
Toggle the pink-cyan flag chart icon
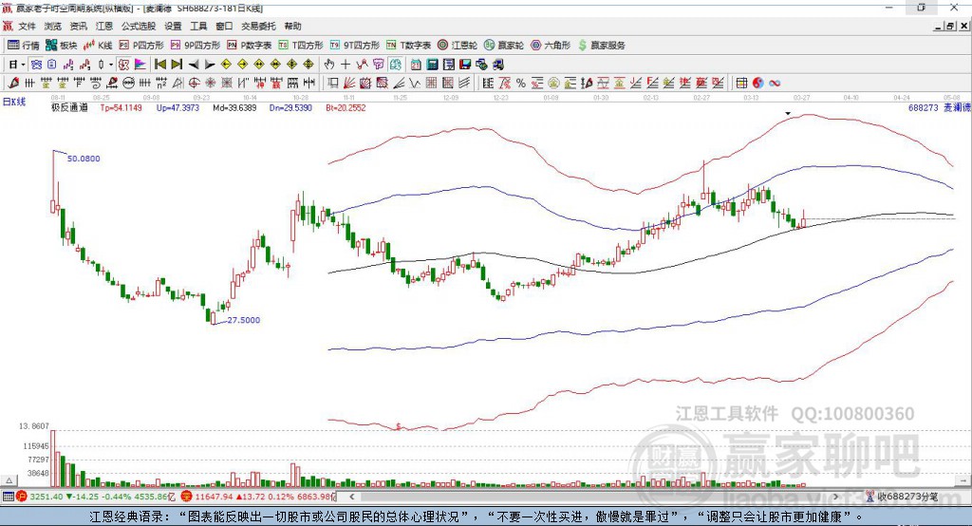[140, 65]
